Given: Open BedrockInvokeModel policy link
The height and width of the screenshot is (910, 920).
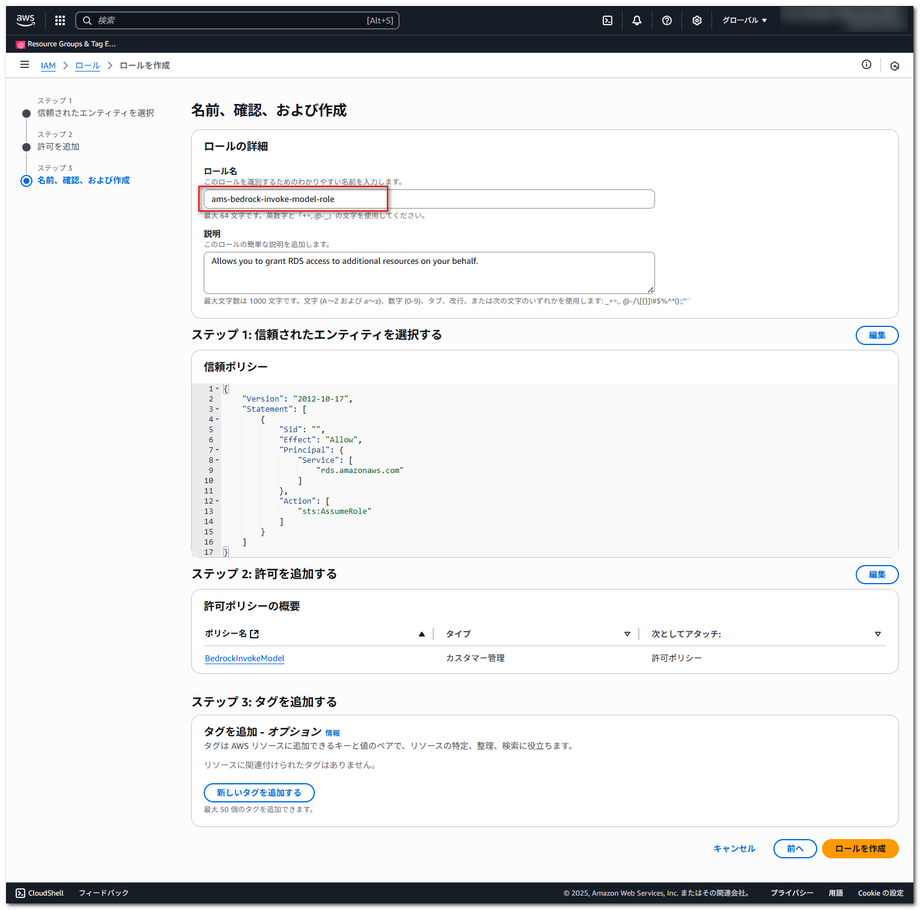Looking at the screenshot, I should [245, 658].
